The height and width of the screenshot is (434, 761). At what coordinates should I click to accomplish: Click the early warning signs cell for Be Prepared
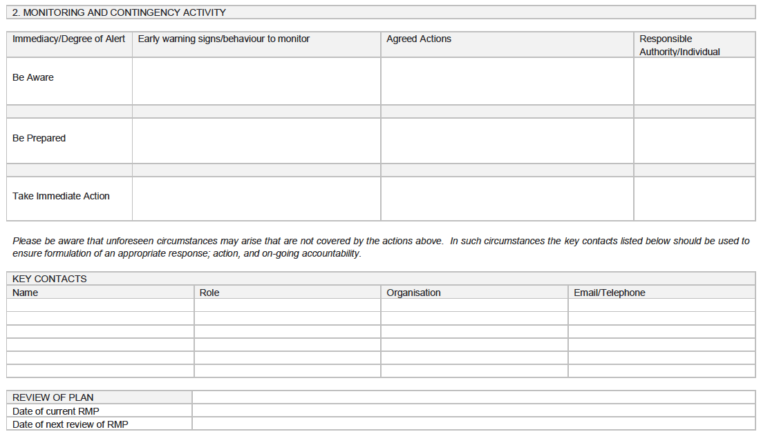coord(256,141)
